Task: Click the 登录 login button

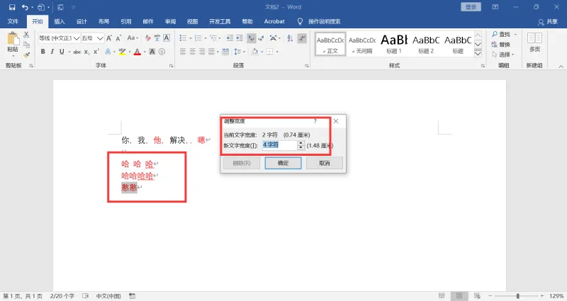Action: 471,7
